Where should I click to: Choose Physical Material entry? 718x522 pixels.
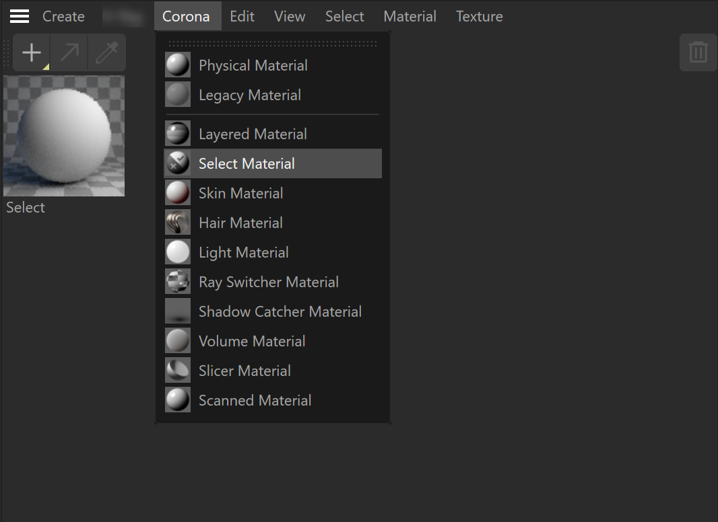[273, 65]
